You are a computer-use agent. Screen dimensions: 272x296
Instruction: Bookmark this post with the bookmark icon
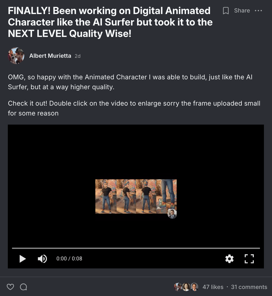click(x=226, y=11)
